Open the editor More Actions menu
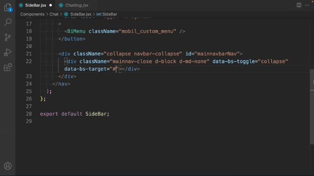 click(x=307, y=5)
